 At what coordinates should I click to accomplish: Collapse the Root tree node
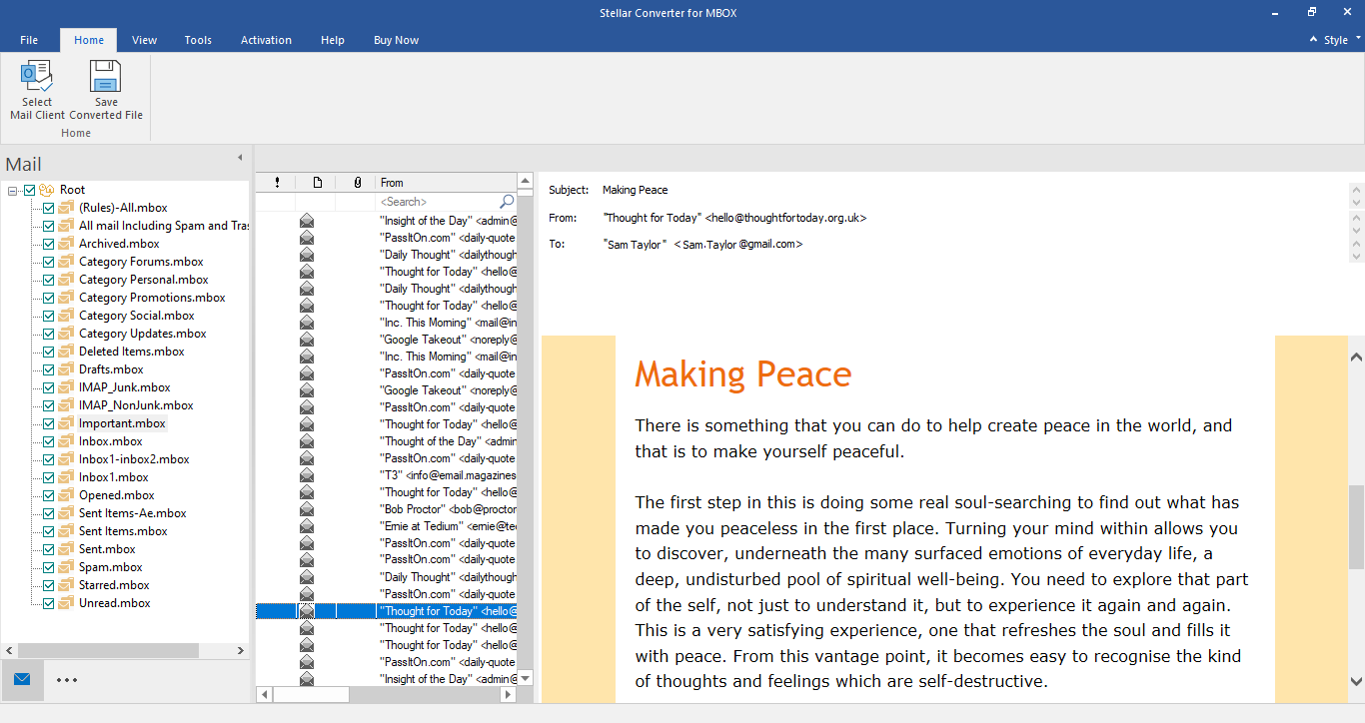pos(13,190)
